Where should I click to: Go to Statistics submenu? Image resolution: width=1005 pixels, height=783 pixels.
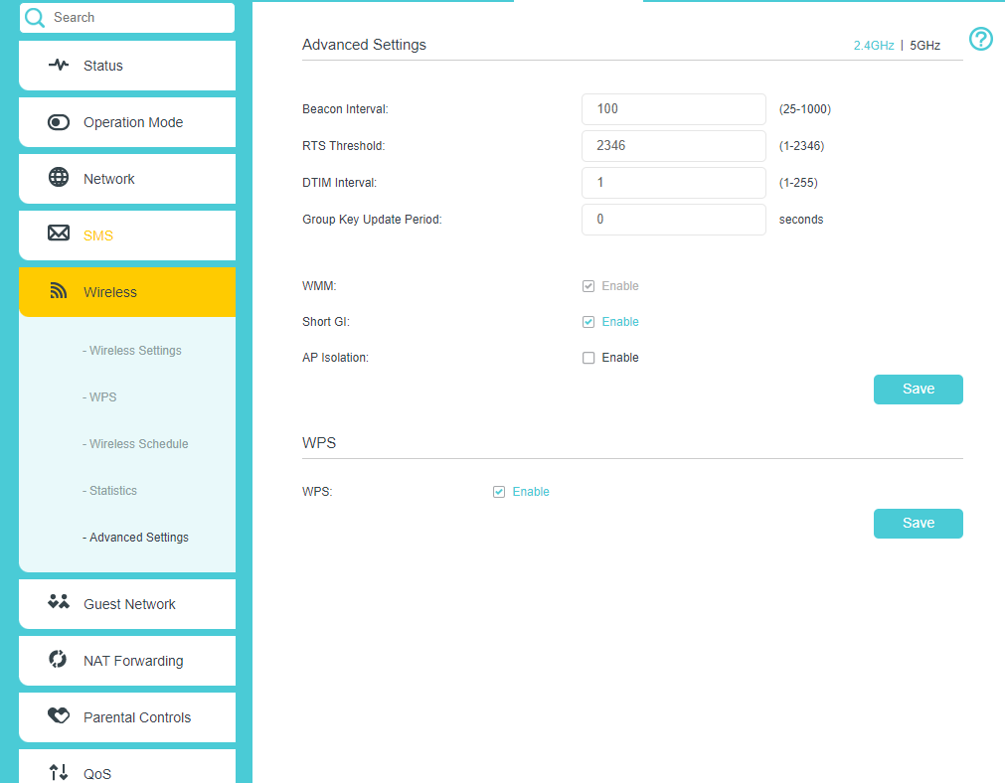point(109,491)
